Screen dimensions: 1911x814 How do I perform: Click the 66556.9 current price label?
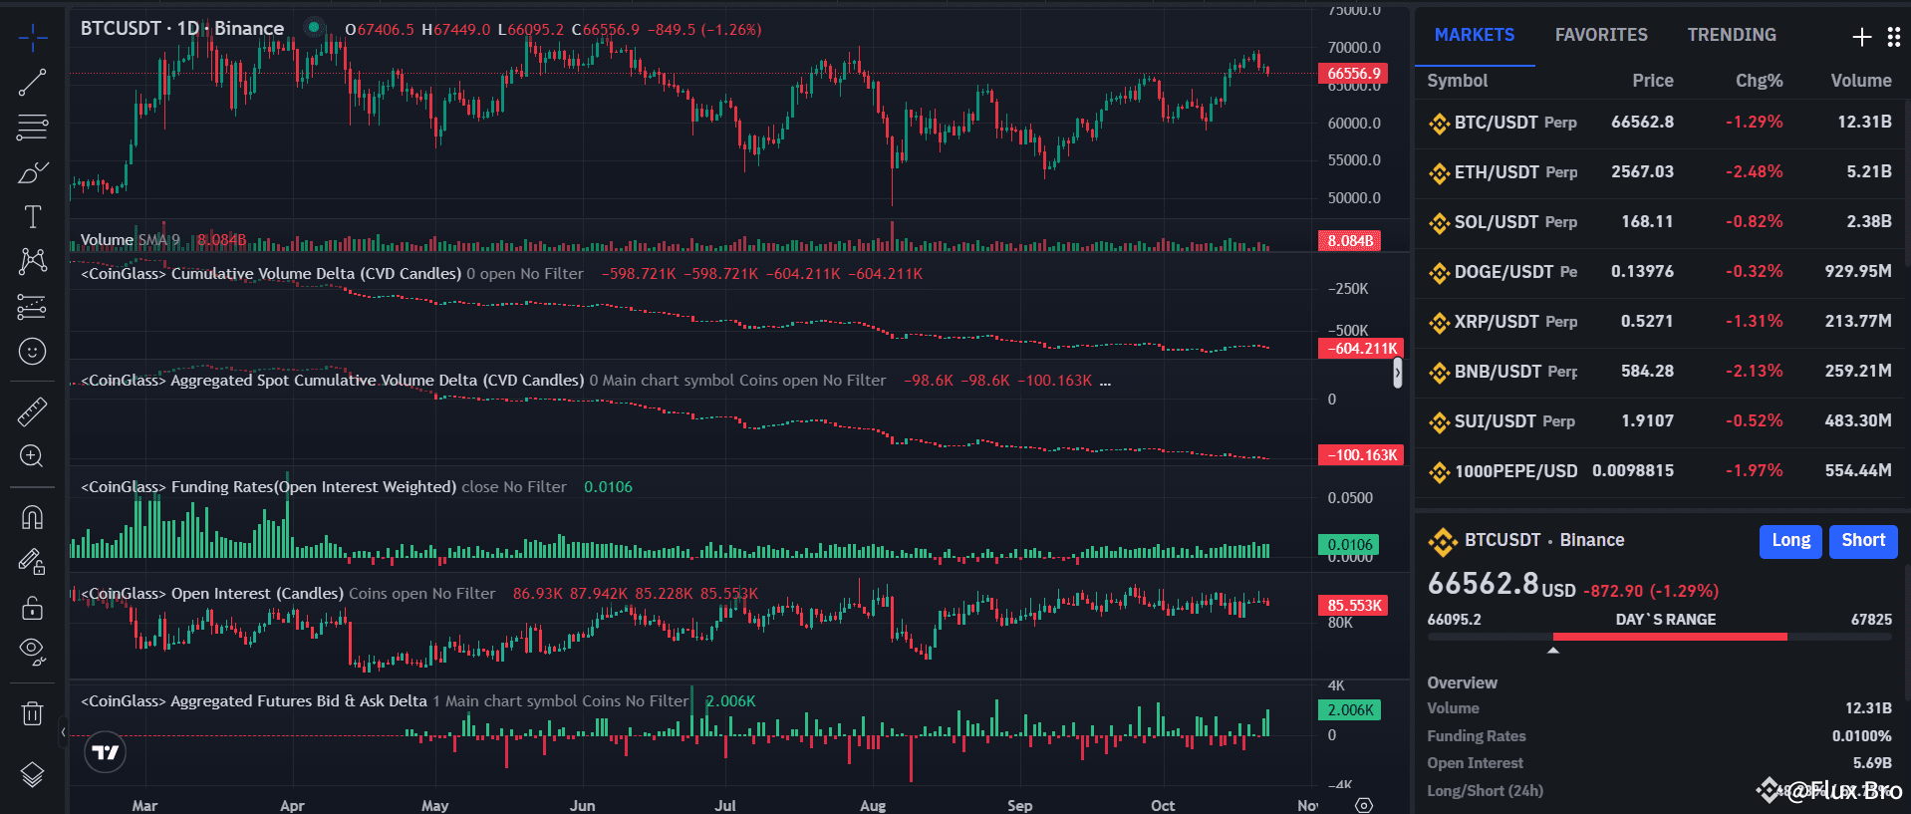click(1354, 74)
